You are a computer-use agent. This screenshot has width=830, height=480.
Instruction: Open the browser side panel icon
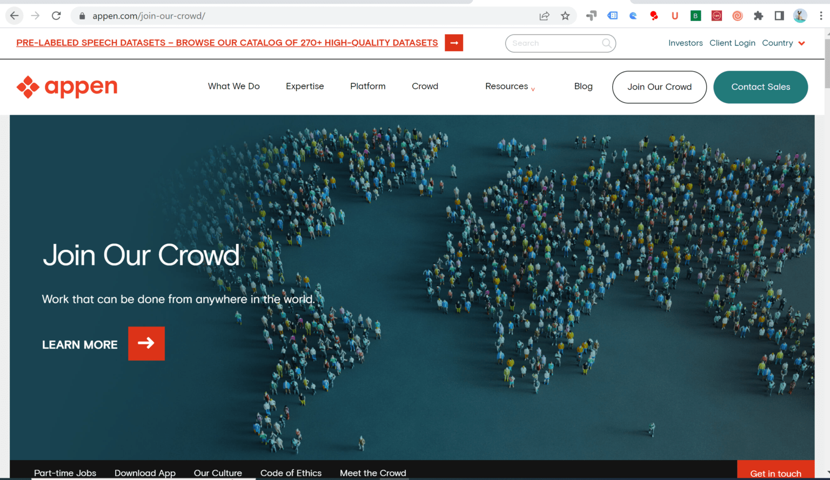[779, 16]
